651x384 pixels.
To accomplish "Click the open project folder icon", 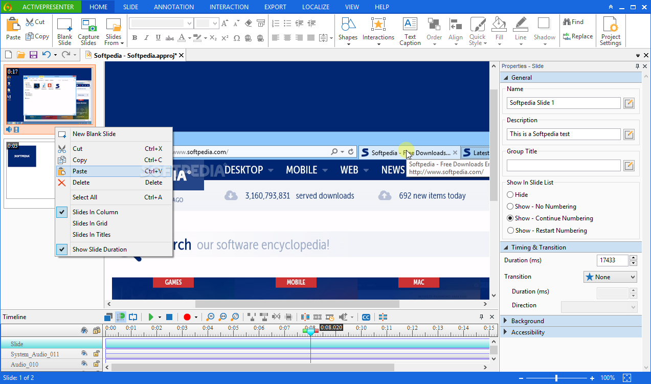I will pos(21,55).
